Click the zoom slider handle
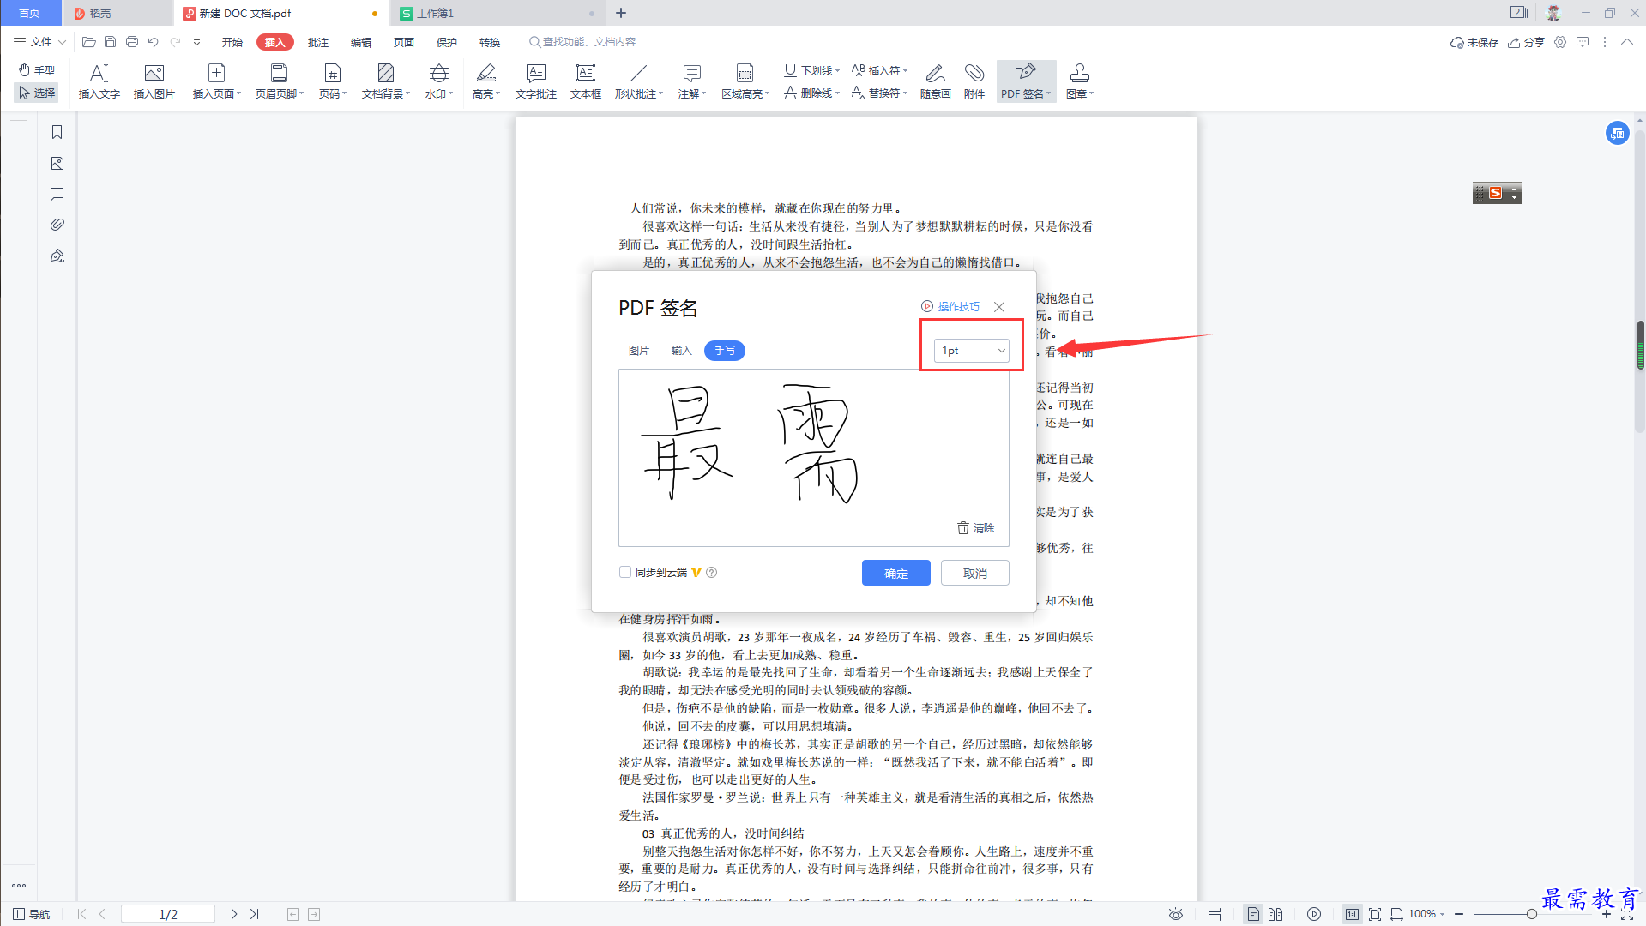This screenshot has width=1646, height=926. point(1531,914)
